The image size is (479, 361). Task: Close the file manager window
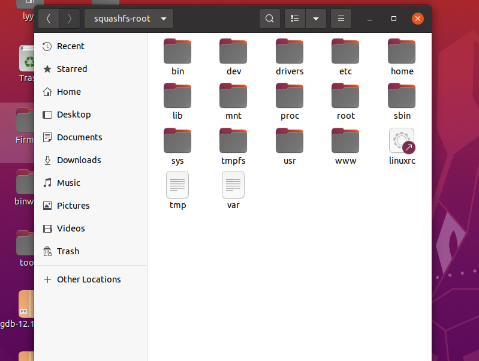click(x=418, y=19)
